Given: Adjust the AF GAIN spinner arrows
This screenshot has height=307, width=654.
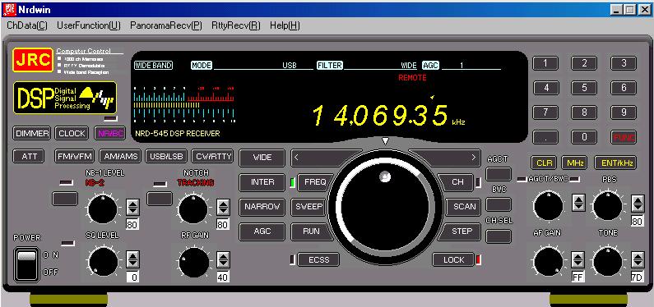Looking at the screenshot, I should 577,259.
